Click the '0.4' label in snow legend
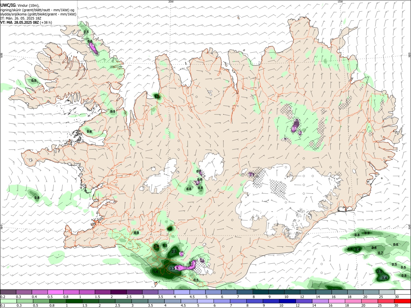 coord(34,297)
